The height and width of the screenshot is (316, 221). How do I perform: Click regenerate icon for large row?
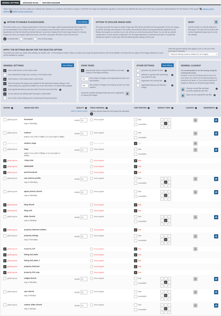click(216, 150)
